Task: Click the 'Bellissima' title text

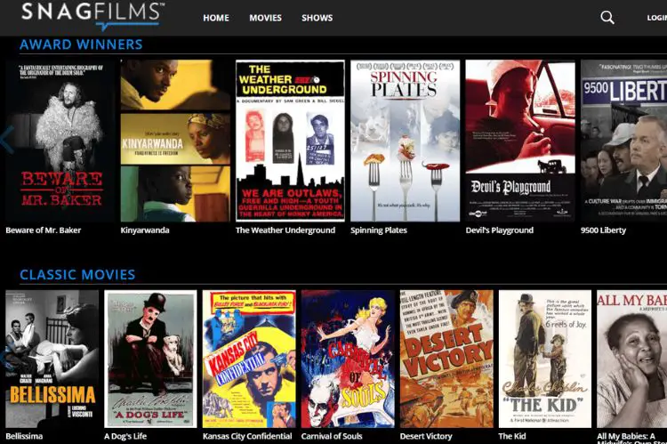Action: pyautogui.click(x=24, y=436)
